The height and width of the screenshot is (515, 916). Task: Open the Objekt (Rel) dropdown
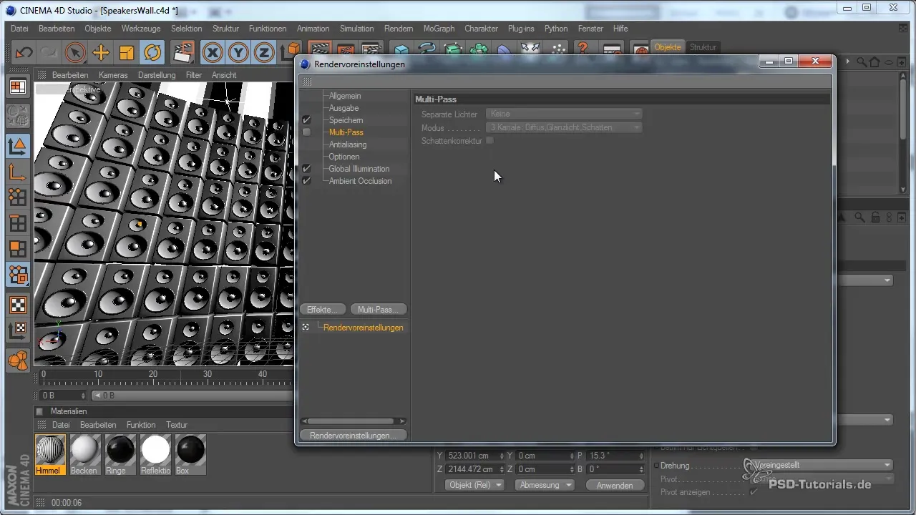coord(475,485)
